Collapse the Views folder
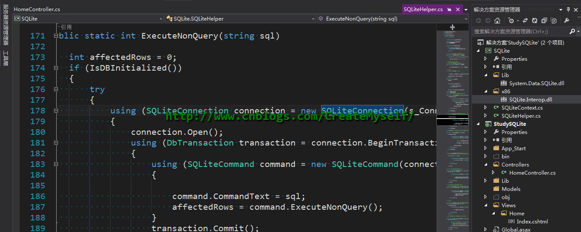This screenshot has width=581, height=232. (486, 205)
